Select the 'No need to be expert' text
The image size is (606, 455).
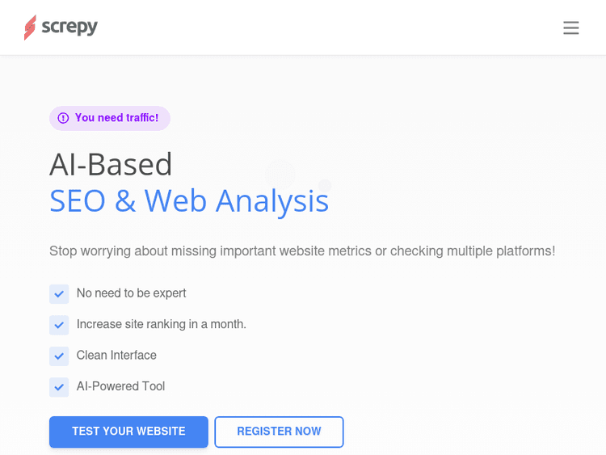pyautogui.click(x=131, y=293)
